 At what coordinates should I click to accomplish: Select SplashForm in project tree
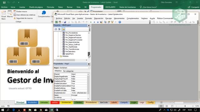[x=69, y=54]
